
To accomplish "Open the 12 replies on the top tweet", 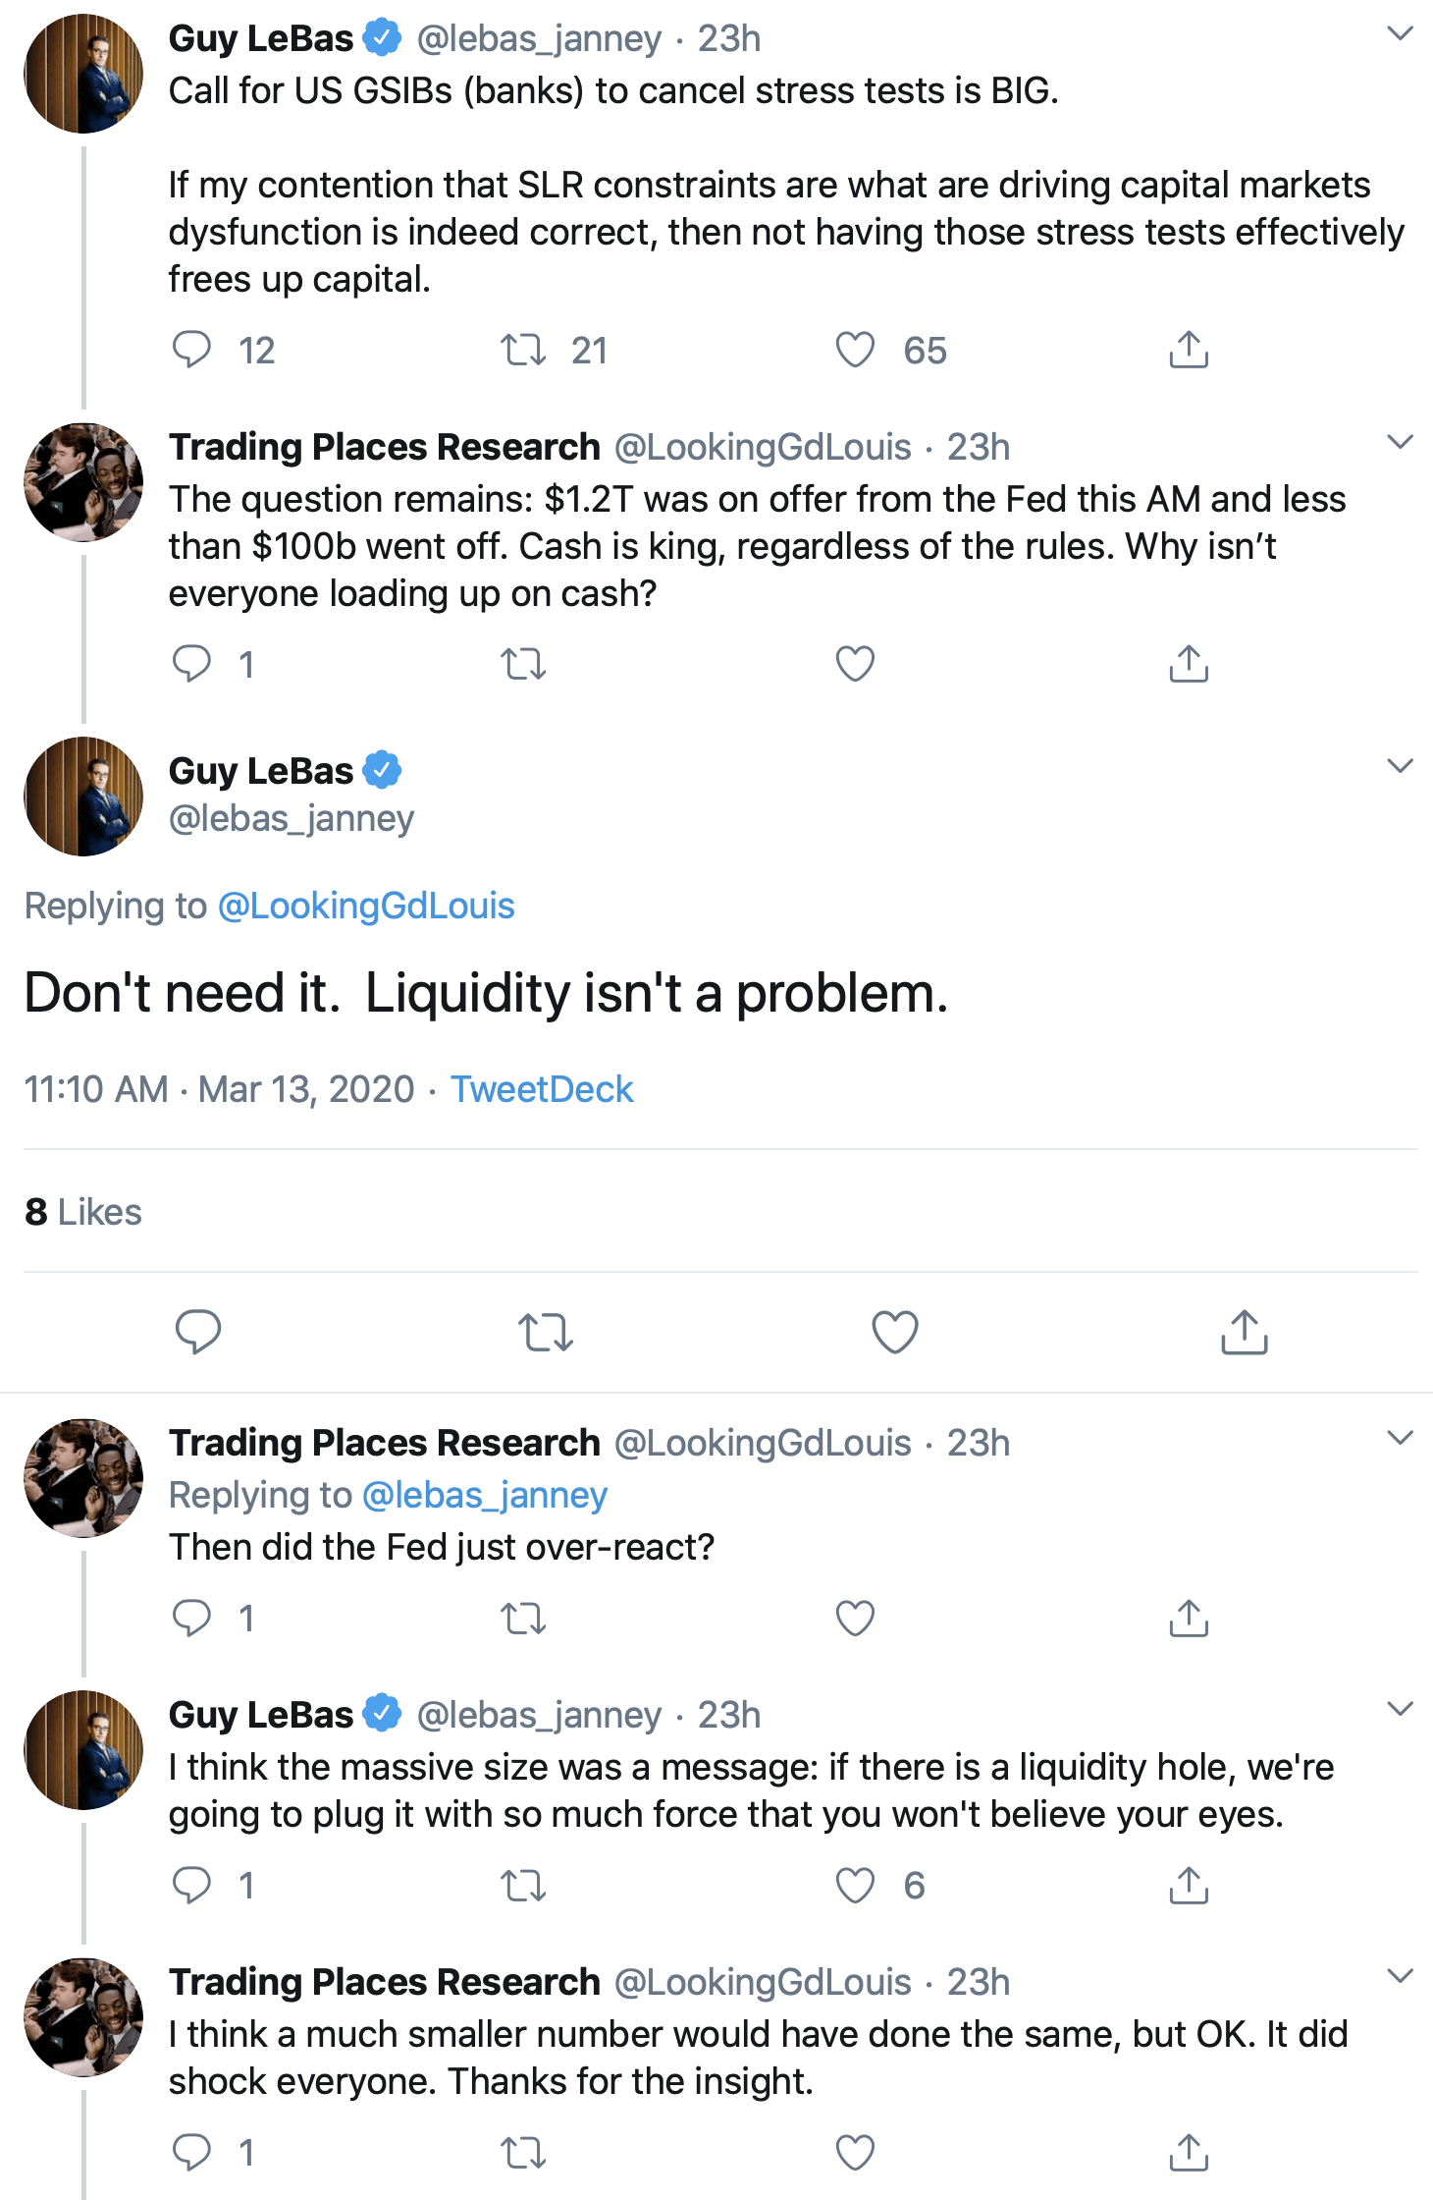I will point(192,350).
